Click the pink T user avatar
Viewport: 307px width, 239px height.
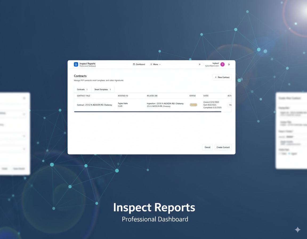coord(223,65)
